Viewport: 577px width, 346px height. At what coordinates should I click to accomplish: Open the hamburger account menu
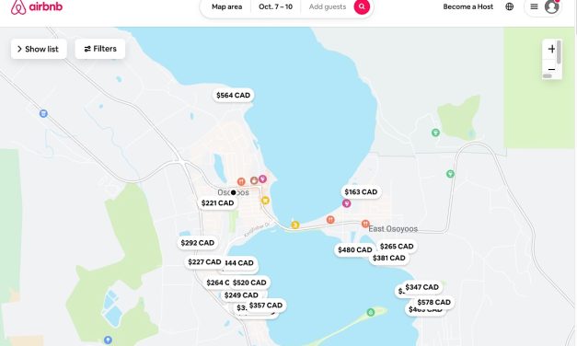[x=534, y=6]
